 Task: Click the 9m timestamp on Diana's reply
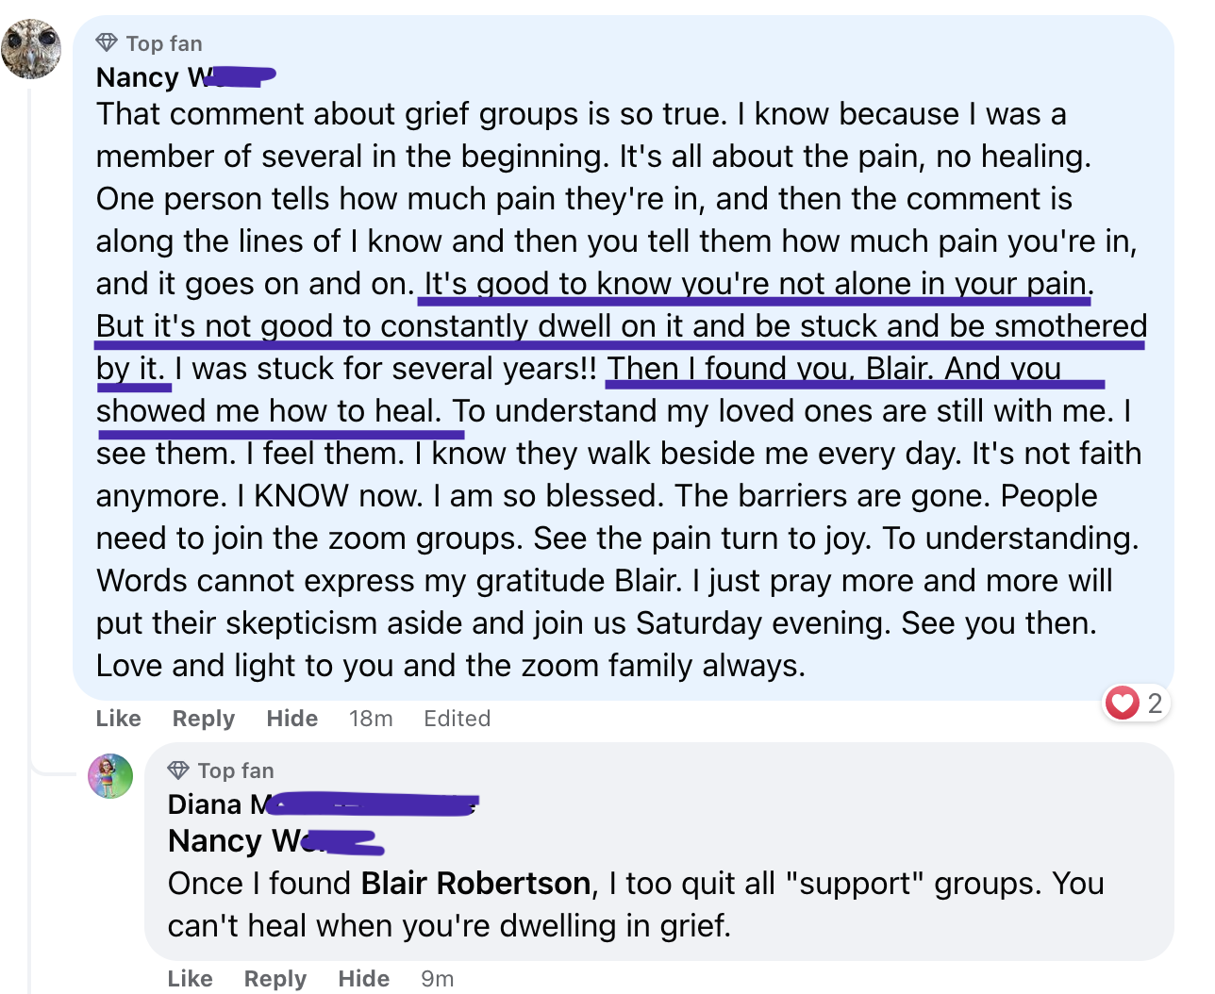point(437,979)
